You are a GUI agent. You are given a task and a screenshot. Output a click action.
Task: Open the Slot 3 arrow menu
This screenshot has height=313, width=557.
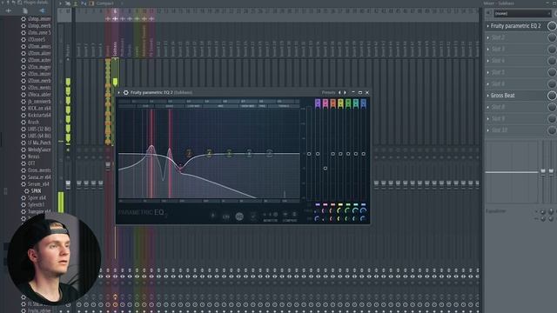pos(487,49)
